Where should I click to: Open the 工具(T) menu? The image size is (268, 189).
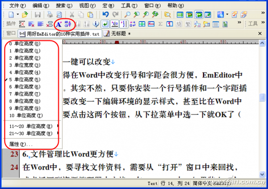click(x=129, y=6)
